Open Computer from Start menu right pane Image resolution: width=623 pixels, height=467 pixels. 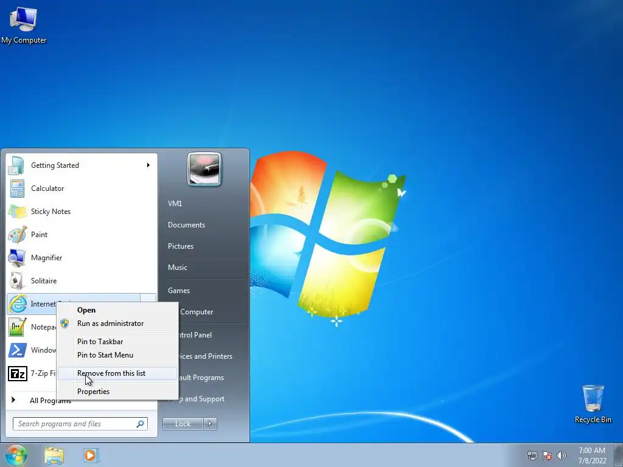(x=197, y=312)
